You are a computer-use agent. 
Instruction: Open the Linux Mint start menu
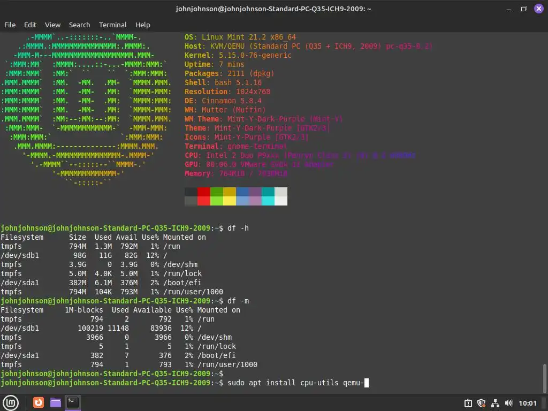click(x=11, y=403)
